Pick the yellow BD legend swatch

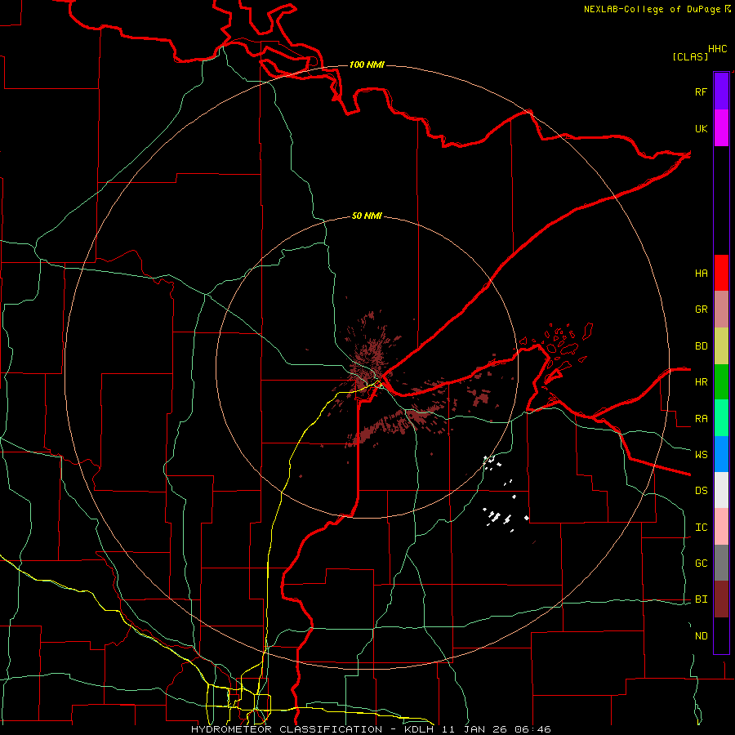[x=721, y=346]
